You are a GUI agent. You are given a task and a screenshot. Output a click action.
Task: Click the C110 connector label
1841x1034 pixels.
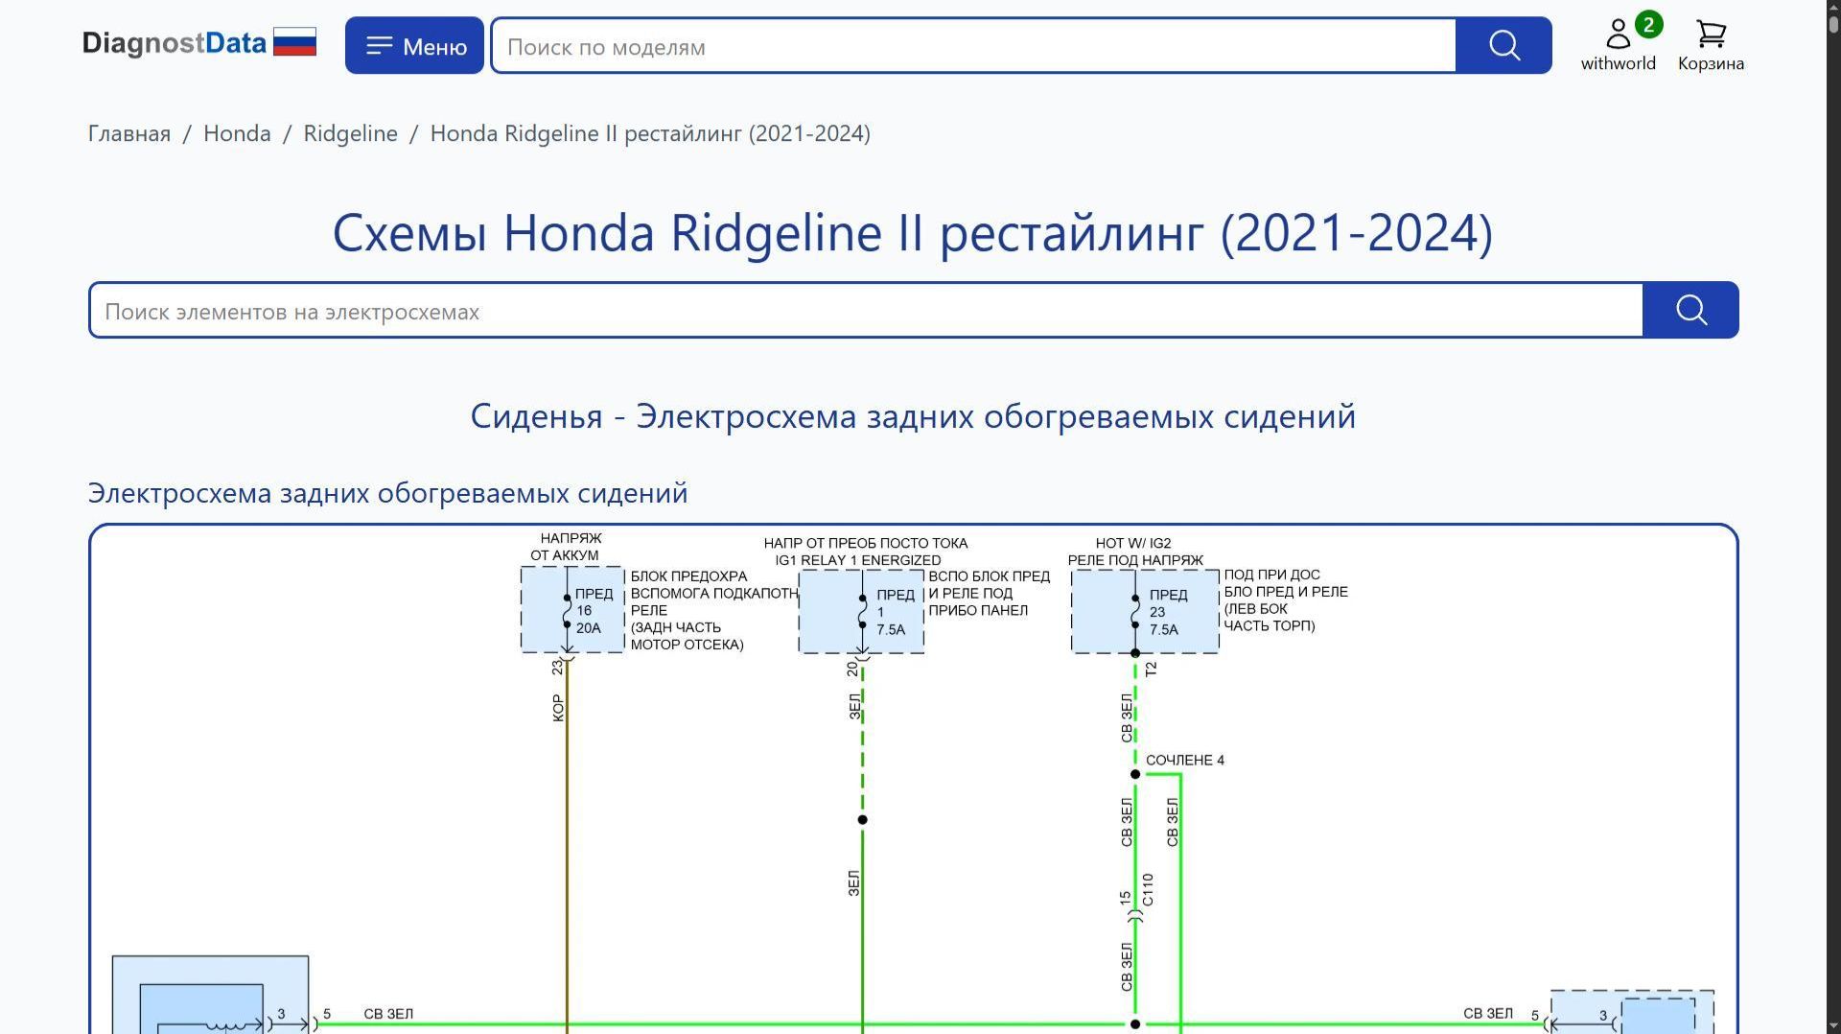tap(1148, 890)
